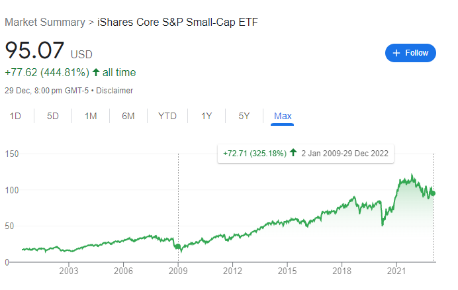Select the 1D time range tab
This screenshot has width=458, height=290.
point(15,116)
